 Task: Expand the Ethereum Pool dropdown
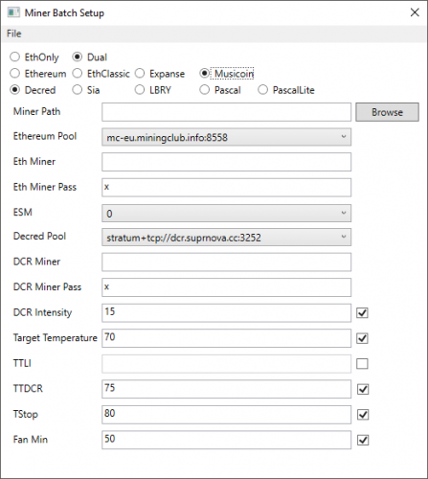226,137
